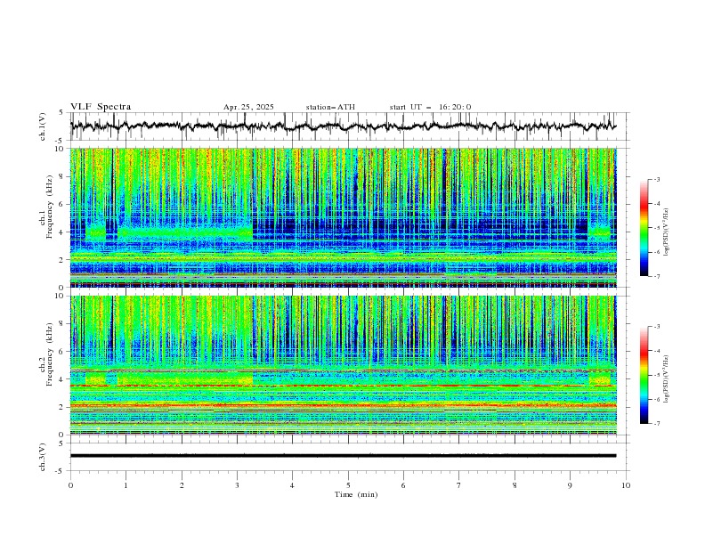The height and width of the screenshot is (545, 705).
Task: Select the "Time (min)" axis title
Action: point(356,494)
